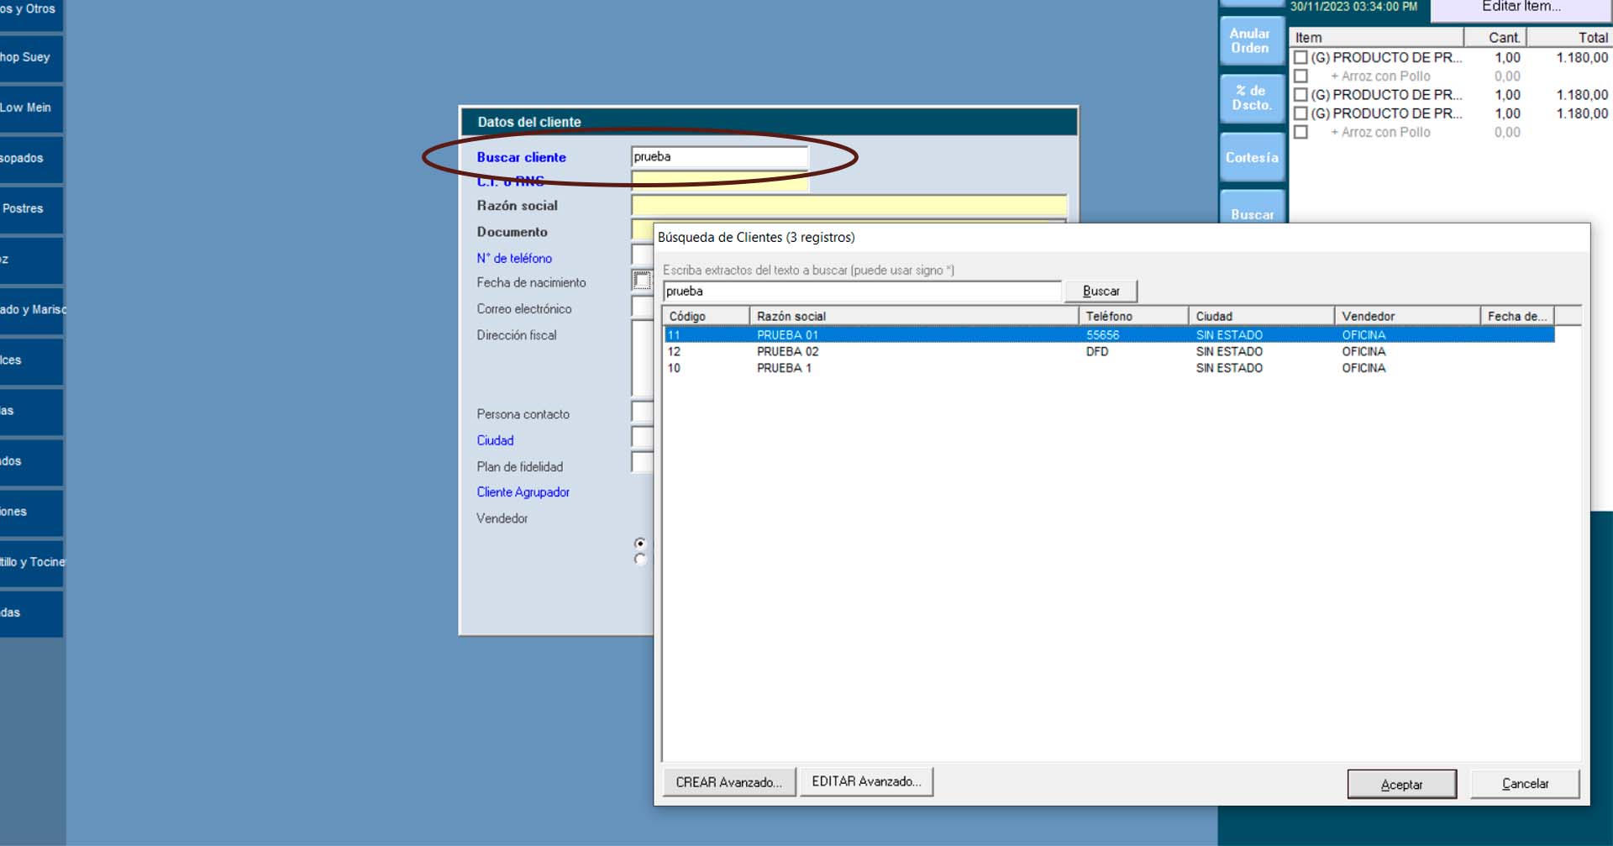The width and height of the screenshot is (1613, 846).
Task: Open the % de Dscto. discount option
Action: (1251, 97)
